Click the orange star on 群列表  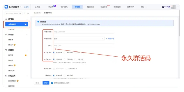26,55
